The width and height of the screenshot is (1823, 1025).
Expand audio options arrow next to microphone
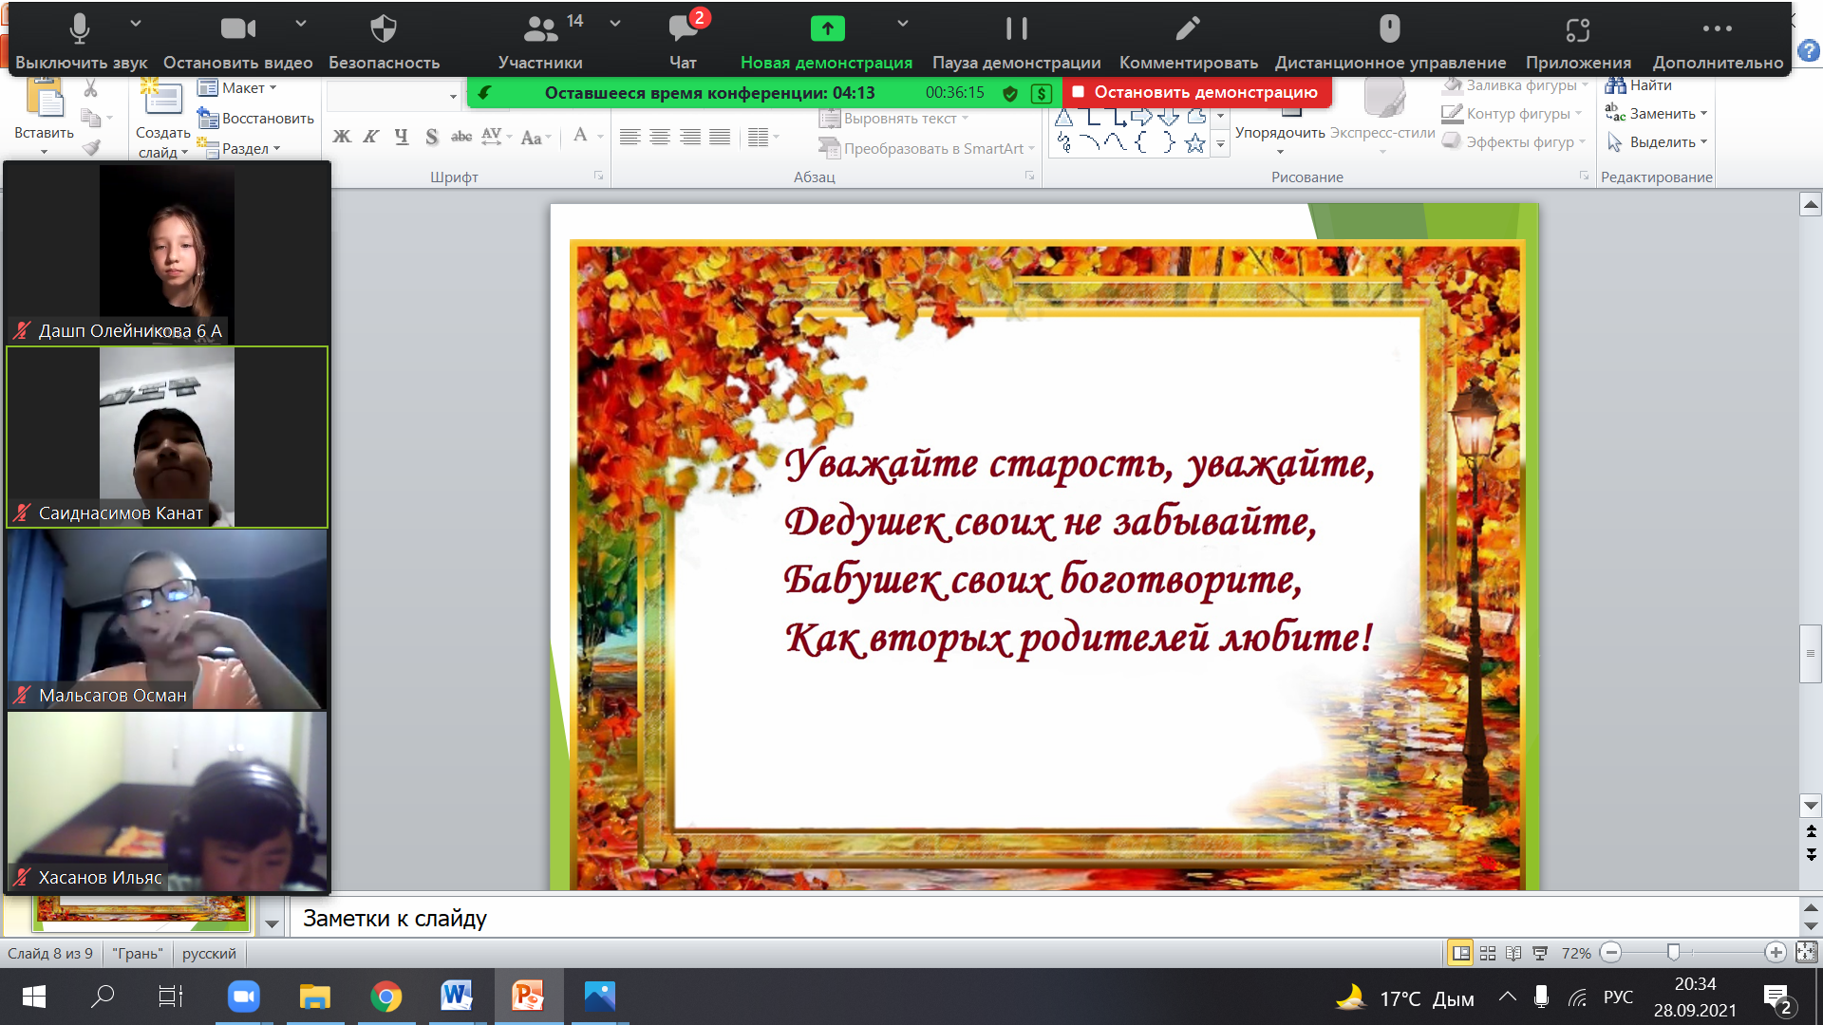coord(136,23)
